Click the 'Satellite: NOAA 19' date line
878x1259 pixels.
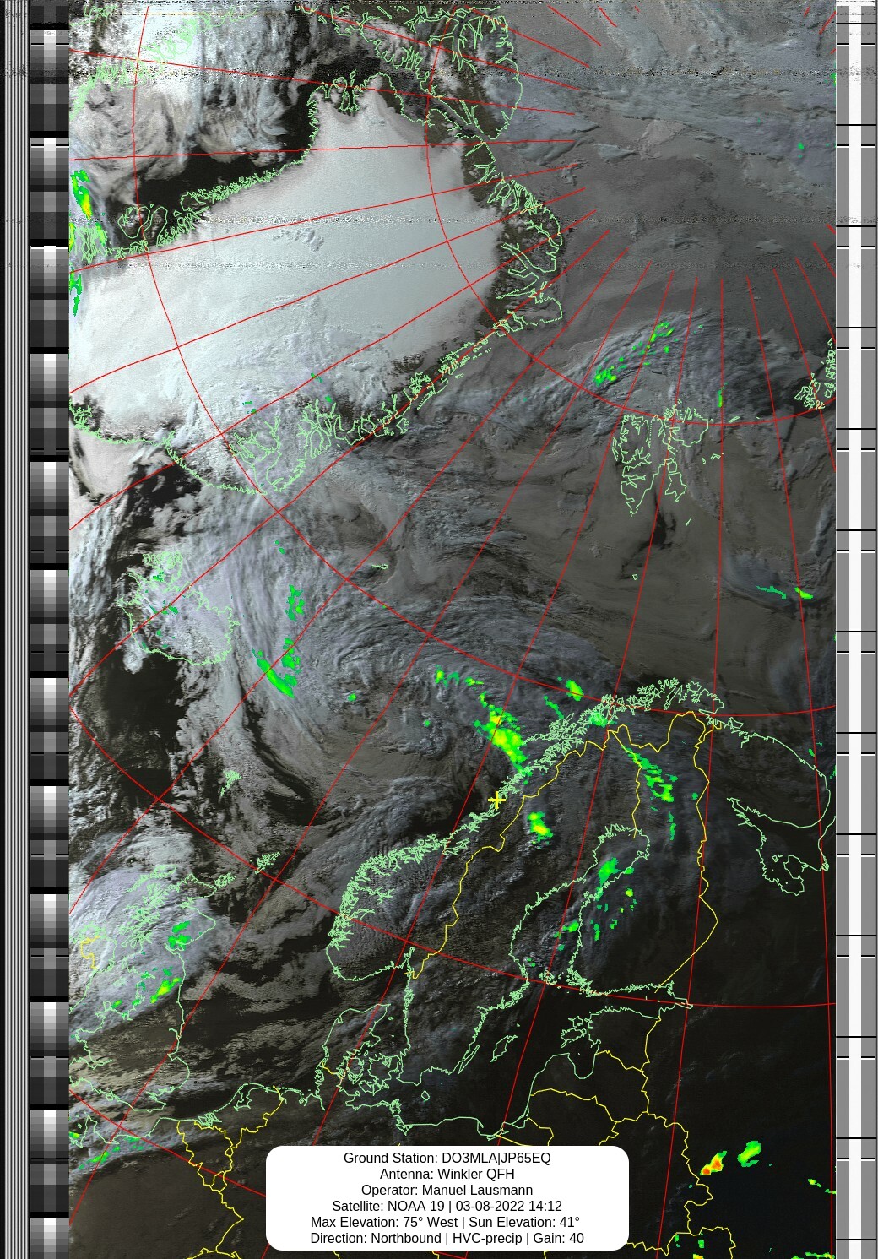coord(447,1206)
